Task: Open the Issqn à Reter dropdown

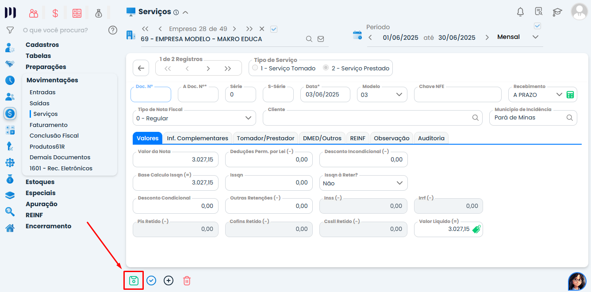Action: click(363, 183)
